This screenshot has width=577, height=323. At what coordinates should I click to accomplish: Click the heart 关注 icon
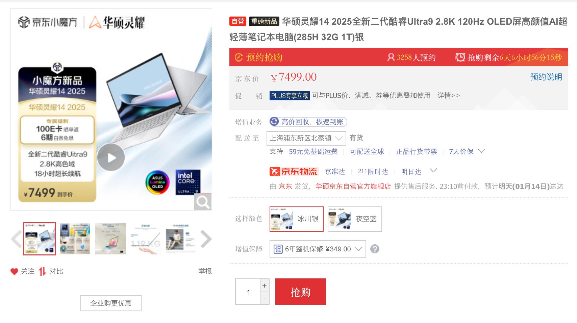coord(14,271)
